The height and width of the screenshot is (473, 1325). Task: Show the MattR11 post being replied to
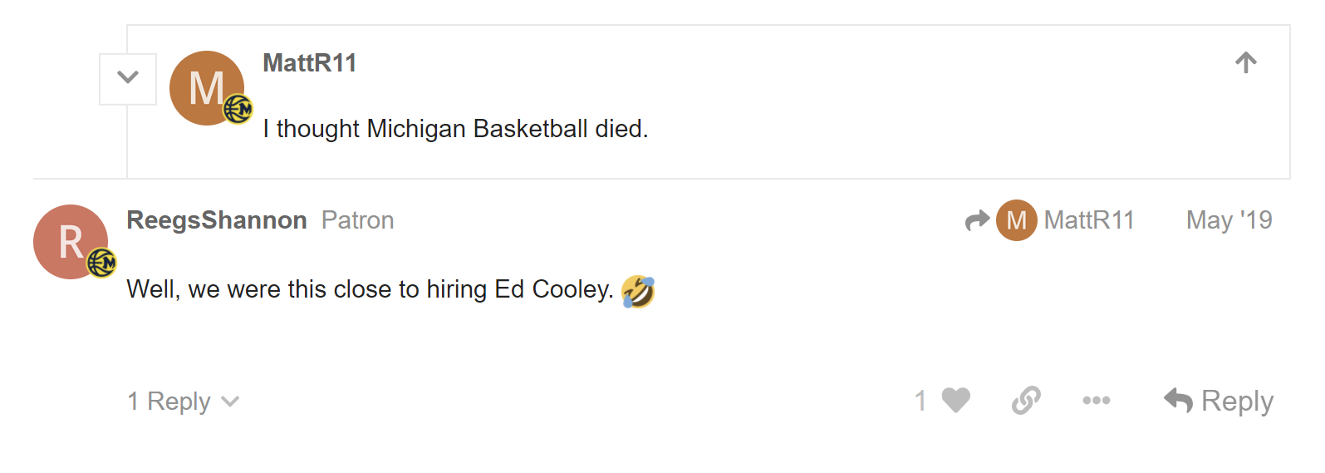tap(1088, 220)
